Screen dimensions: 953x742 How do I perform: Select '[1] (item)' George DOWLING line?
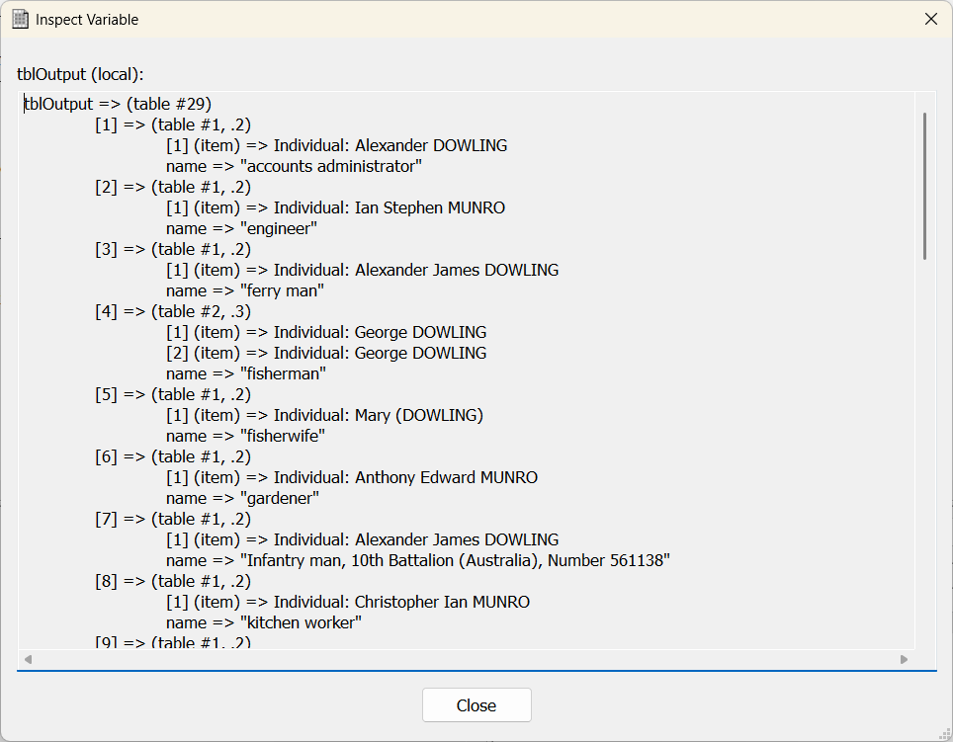coord(326,332)
